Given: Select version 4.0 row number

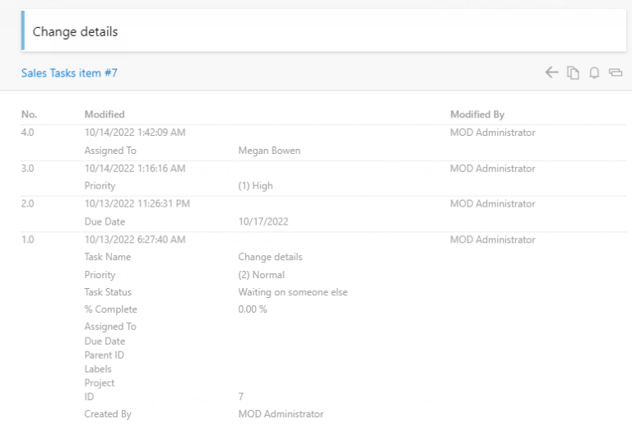Looking at the screenshot, I should [x=29, y=133].
